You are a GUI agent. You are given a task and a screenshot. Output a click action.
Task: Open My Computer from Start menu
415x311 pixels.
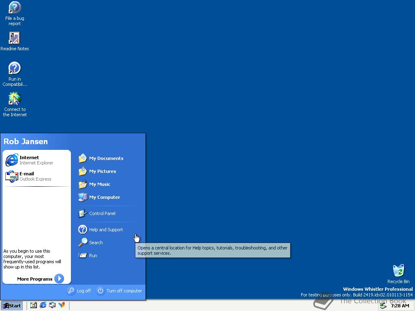pos(99,197)
